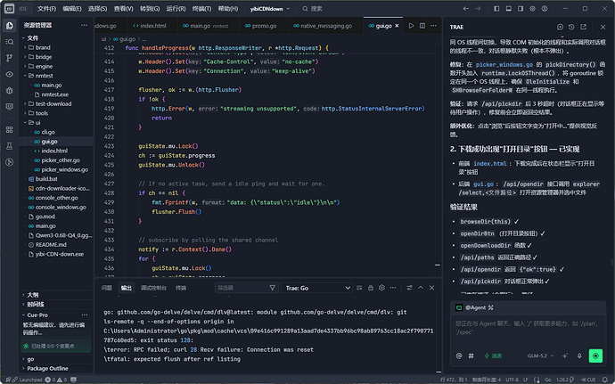
Task: Maximize the bottom panel with chevron up
Action: [x=421, y=288]
